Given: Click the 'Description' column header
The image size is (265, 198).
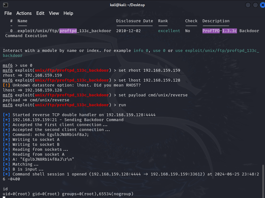Looking at the screenshot, I should [216, 21].
